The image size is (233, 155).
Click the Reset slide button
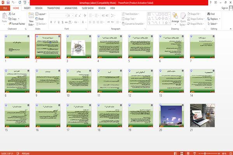tap(40, 19)
